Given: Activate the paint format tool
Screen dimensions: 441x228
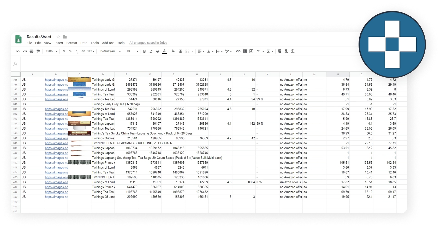Looking at the screenshot, I should 38,51.
